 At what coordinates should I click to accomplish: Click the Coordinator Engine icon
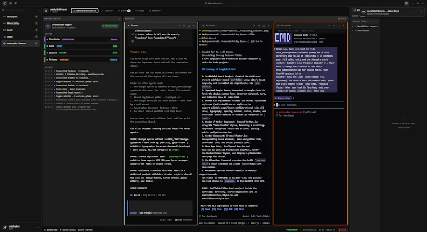[48, 26]
